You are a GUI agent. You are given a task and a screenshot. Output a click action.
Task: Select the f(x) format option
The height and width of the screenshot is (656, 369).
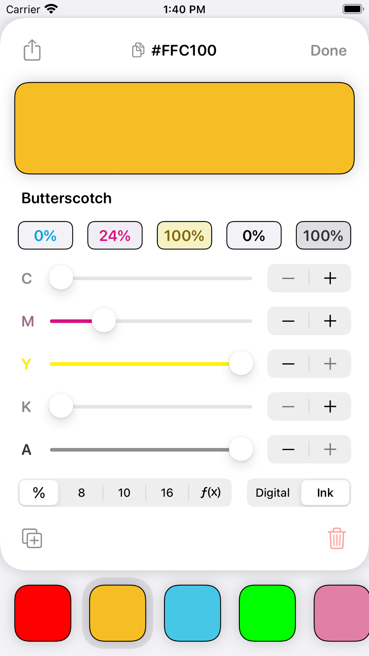pyautogui.click(x=210, y=493)
